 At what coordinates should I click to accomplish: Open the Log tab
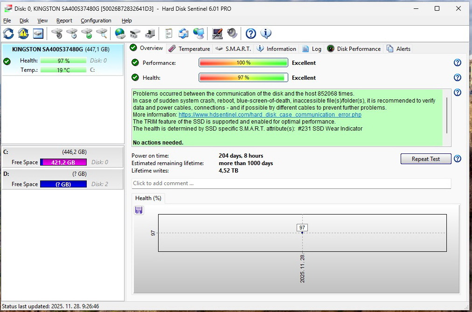coord(312,49)
